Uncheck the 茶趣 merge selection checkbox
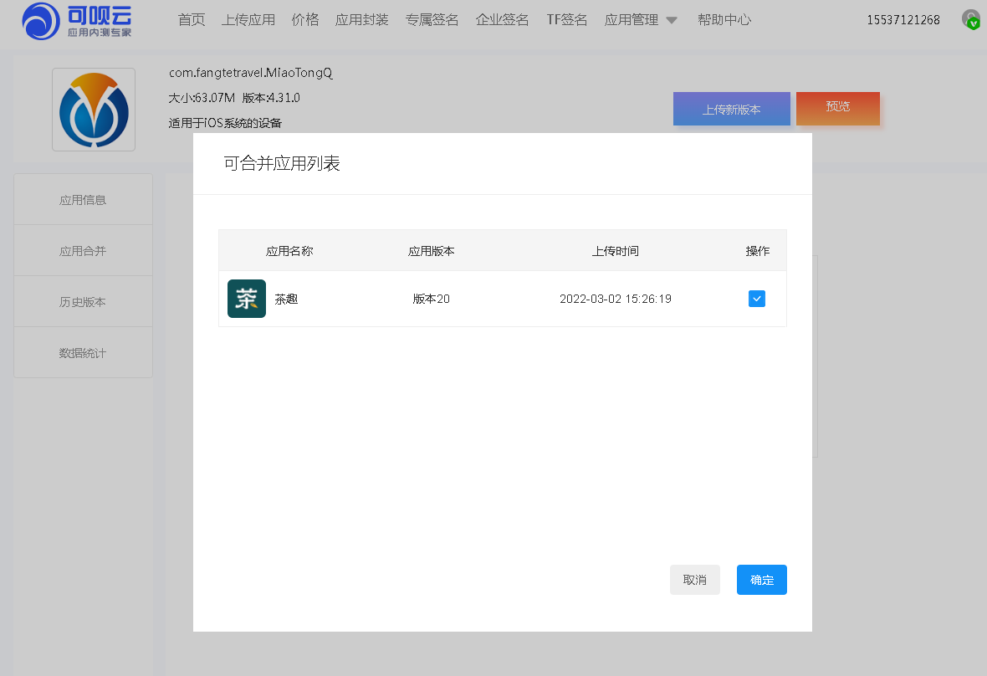The height and width of the screenshot is (676, 987). coord(756,299)
